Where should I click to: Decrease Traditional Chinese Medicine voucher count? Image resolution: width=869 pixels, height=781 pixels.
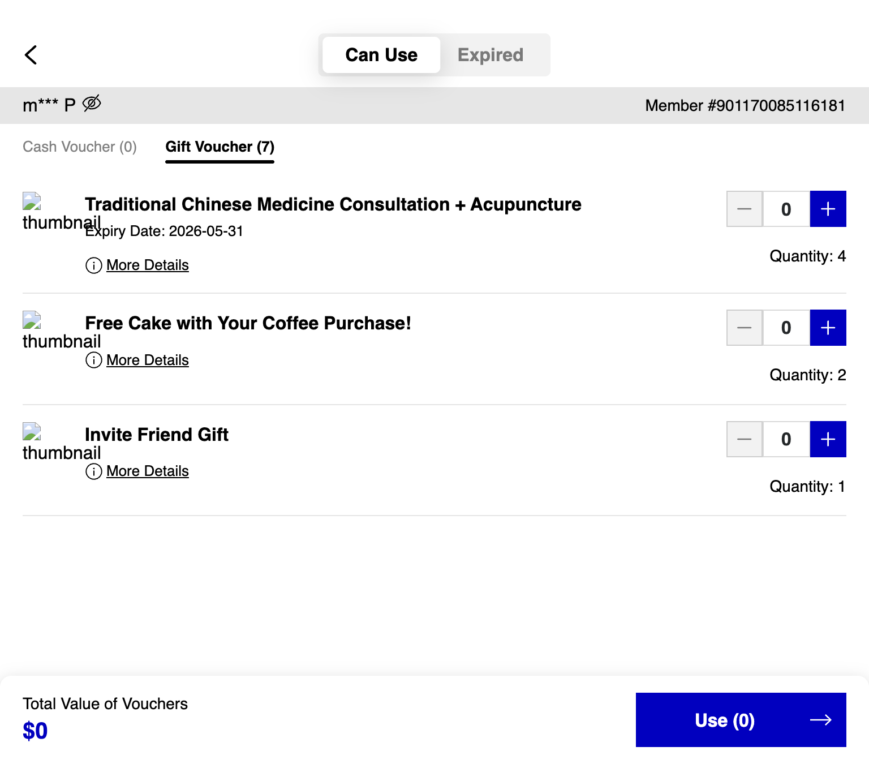[745, 209]
